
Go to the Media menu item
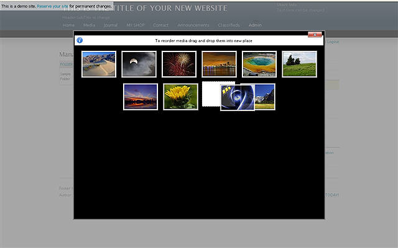click(89, 25)
